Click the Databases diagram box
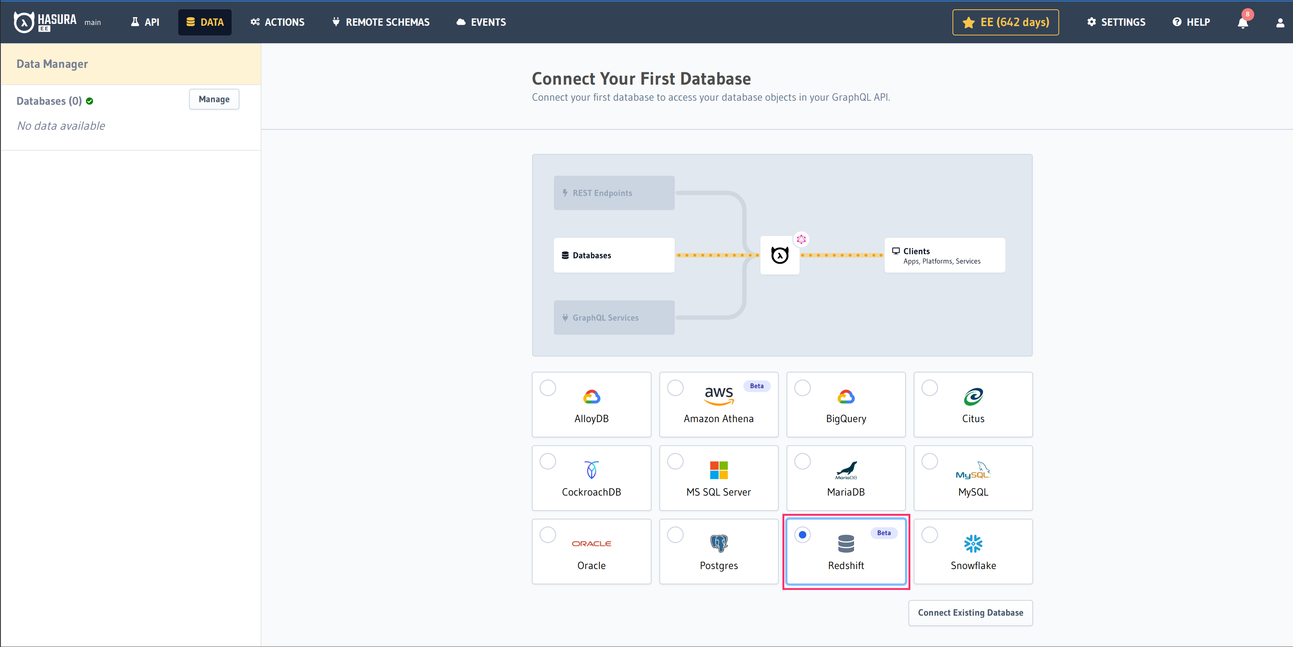 [614, 255]
